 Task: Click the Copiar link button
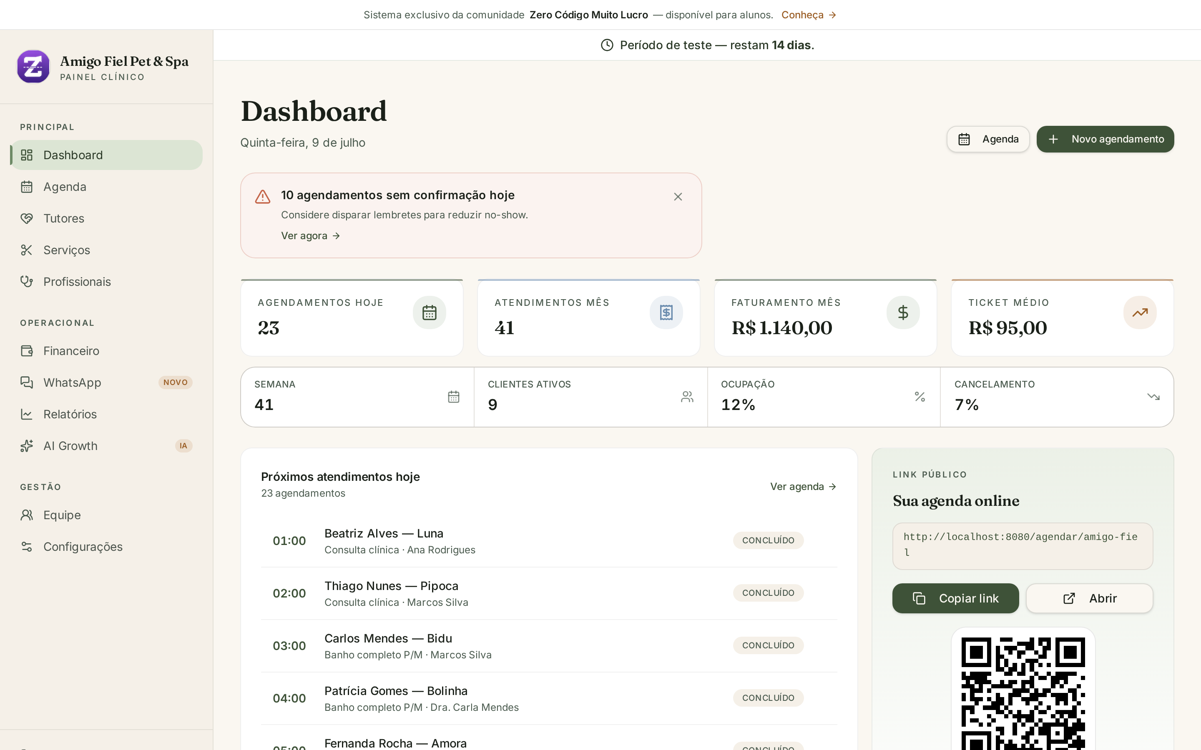click(x=955, y=598)
